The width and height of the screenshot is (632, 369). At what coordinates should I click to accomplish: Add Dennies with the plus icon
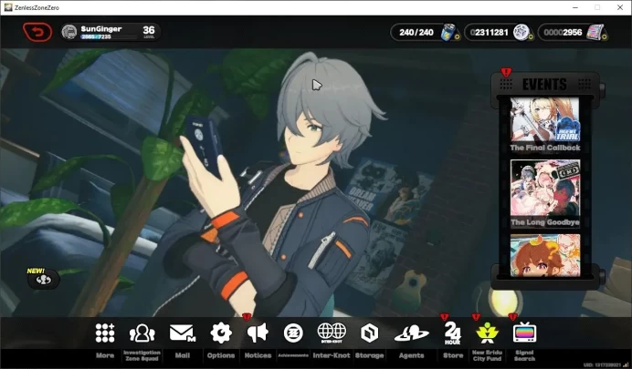pyautogui.click(x=531, y=37)
